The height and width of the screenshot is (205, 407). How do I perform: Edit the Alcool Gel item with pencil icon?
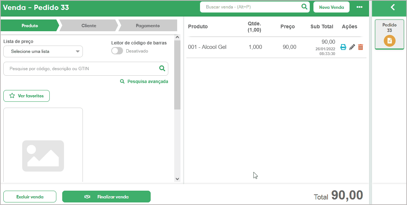click(352, 47)
